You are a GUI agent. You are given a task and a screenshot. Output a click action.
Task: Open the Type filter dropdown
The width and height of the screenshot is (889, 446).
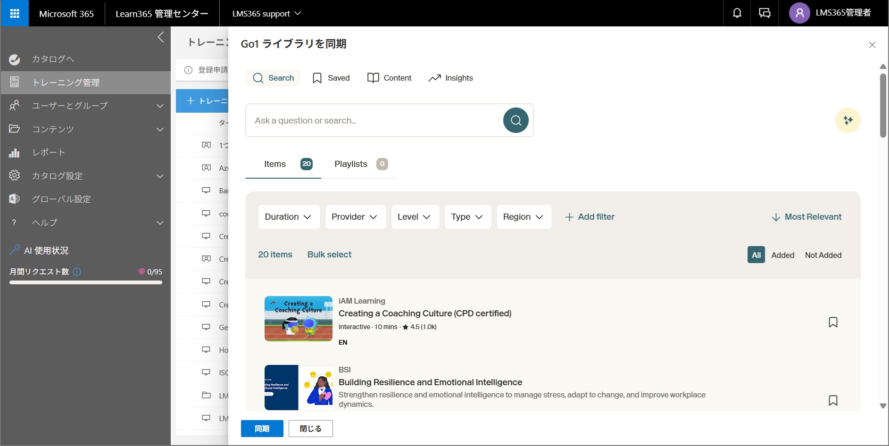pyautogui.click(x=468, y=217)
